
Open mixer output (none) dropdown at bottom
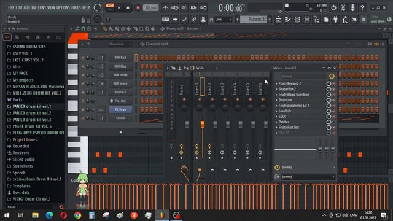click(x=308, y=177)
